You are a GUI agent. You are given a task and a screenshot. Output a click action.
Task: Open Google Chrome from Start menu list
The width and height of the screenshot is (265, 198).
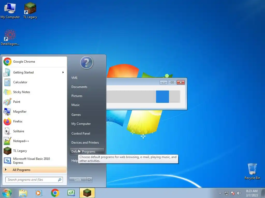[35, 62]
